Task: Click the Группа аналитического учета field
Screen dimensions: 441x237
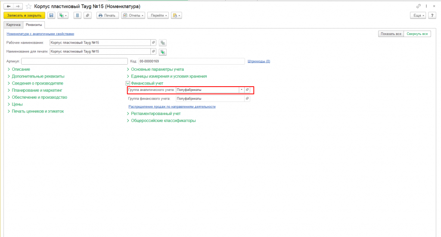Action: (x=207, y=90)
